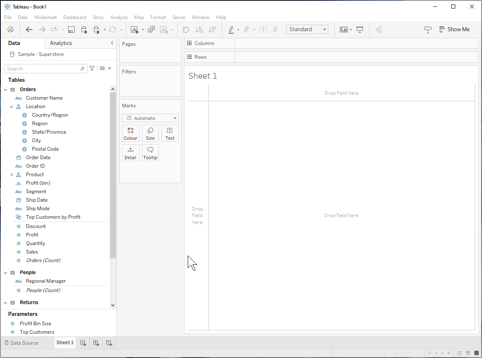Click the Colour button on Marks card
The height and width of the screenshot is (358, 482).
pyautogui.click(x=131, y=133)
